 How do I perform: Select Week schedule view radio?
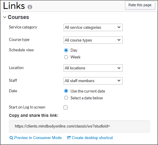(66, 57)
